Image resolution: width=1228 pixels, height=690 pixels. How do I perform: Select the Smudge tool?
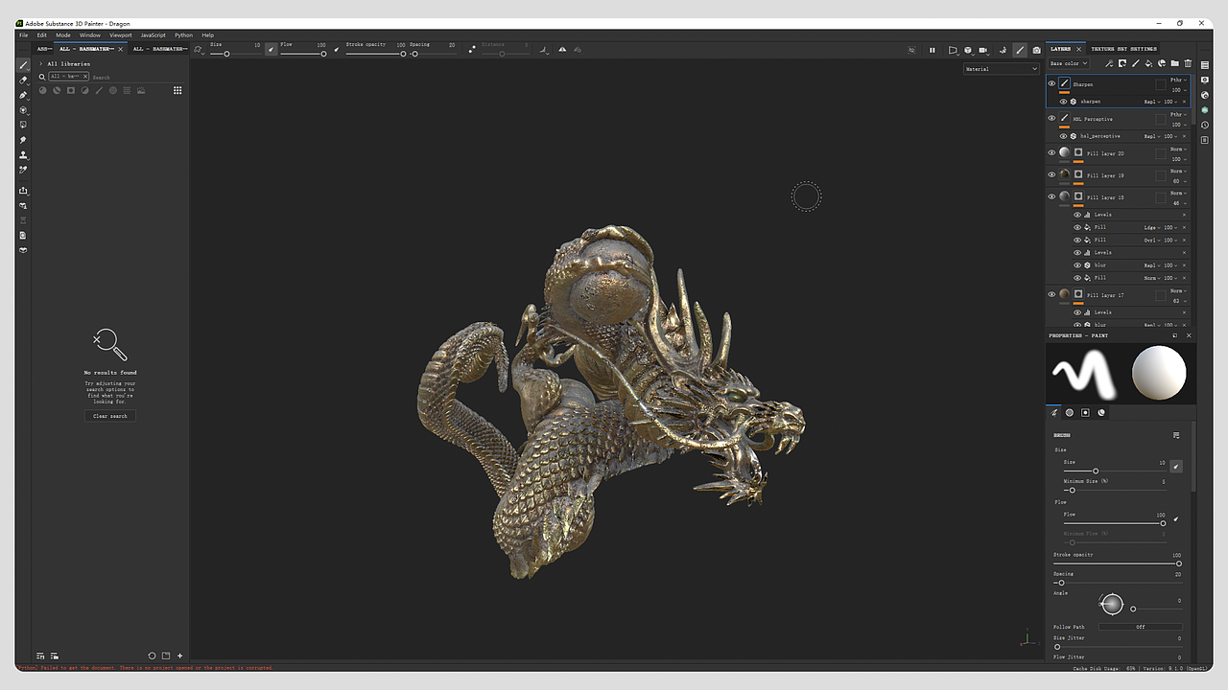pyautogui.click(x=24, y=140)
